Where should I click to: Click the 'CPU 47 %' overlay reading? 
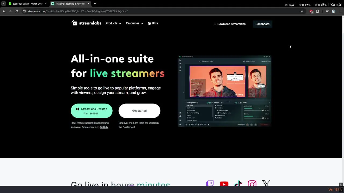tap(321, 5)
